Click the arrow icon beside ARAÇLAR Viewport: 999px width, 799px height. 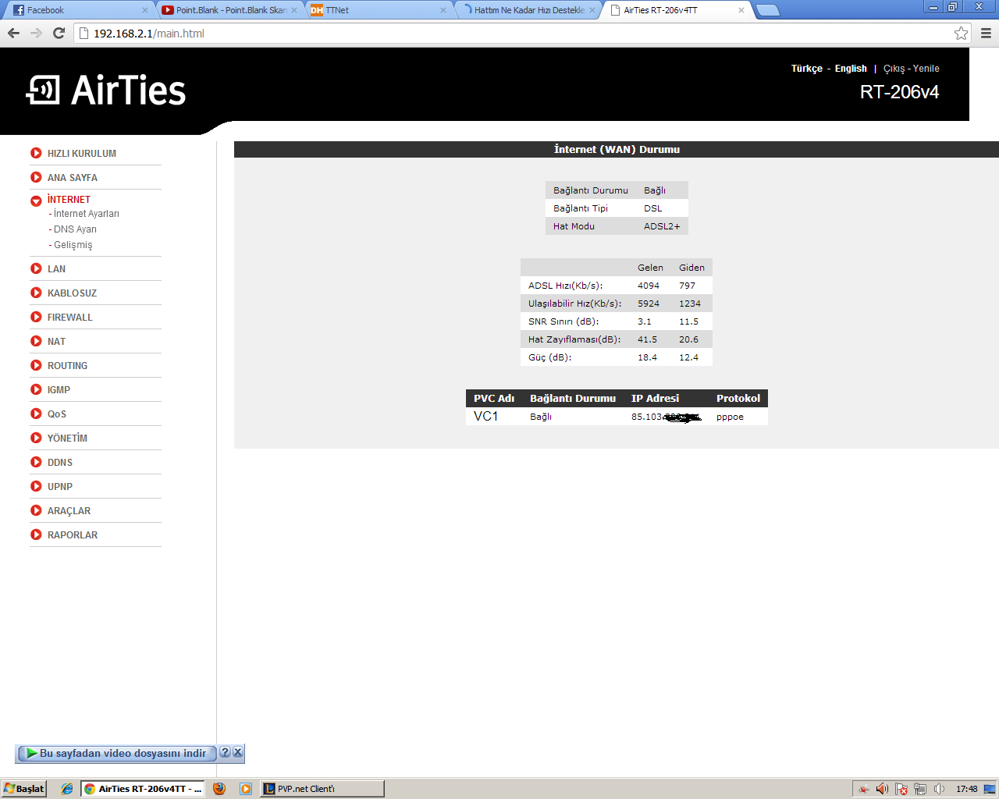(36, 510)
